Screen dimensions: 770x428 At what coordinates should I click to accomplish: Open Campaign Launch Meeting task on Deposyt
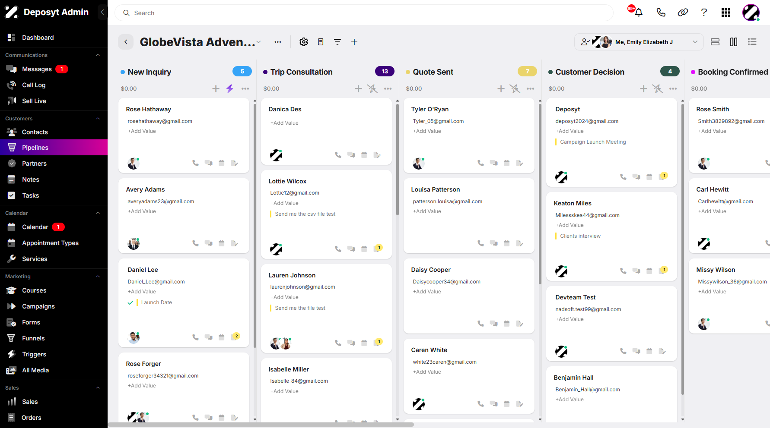tap(593, 142)
